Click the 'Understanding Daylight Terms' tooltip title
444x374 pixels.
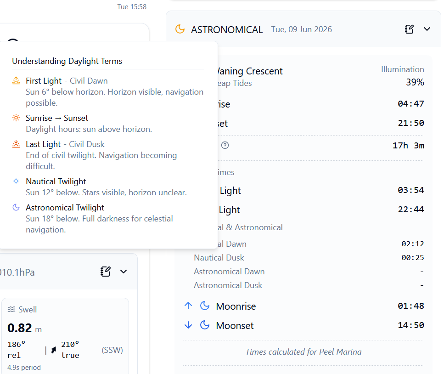click(x=67, y=61)
